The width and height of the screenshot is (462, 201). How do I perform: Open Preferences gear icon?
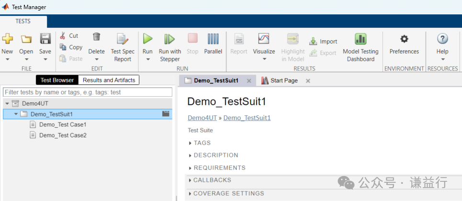coord(404,39)
